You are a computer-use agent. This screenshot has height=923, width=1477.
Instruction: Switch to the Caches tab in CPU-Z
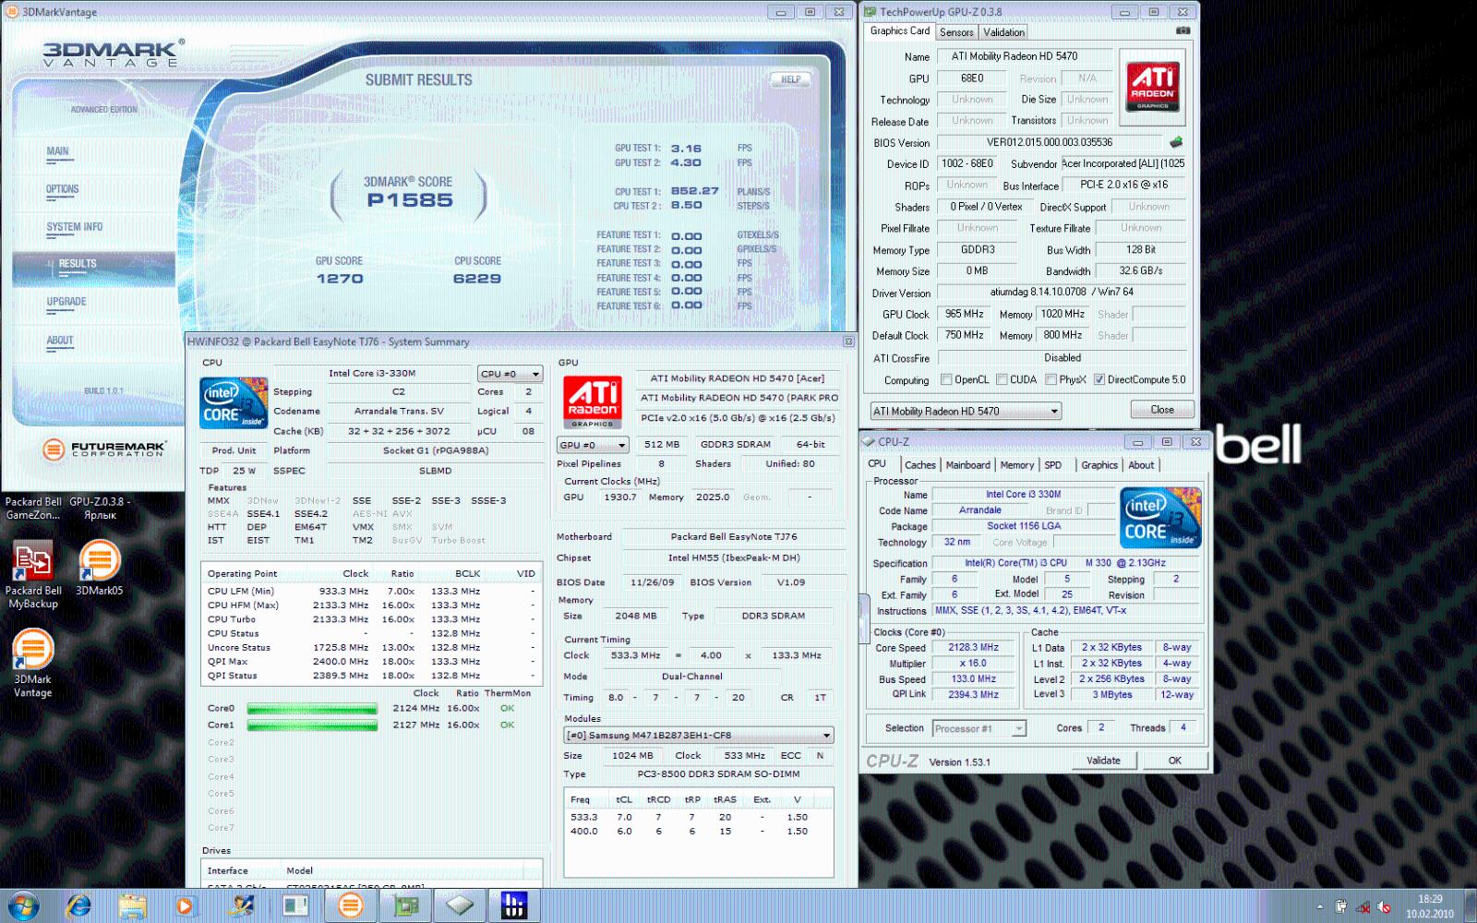point(919,465)
